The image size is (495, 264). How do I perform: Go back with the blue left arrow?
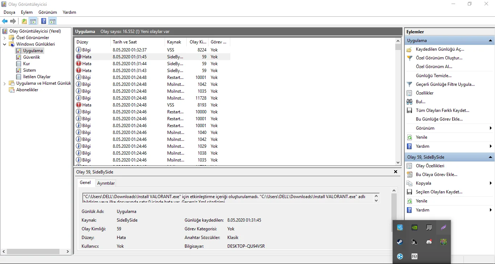coord(5,21)
